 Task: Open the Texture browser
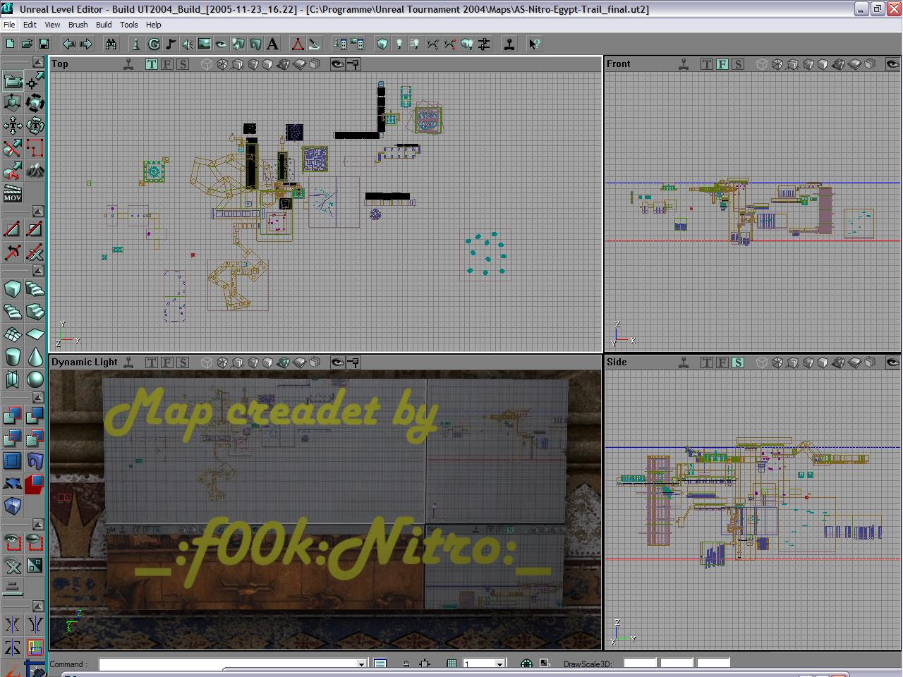pos(205,44)
